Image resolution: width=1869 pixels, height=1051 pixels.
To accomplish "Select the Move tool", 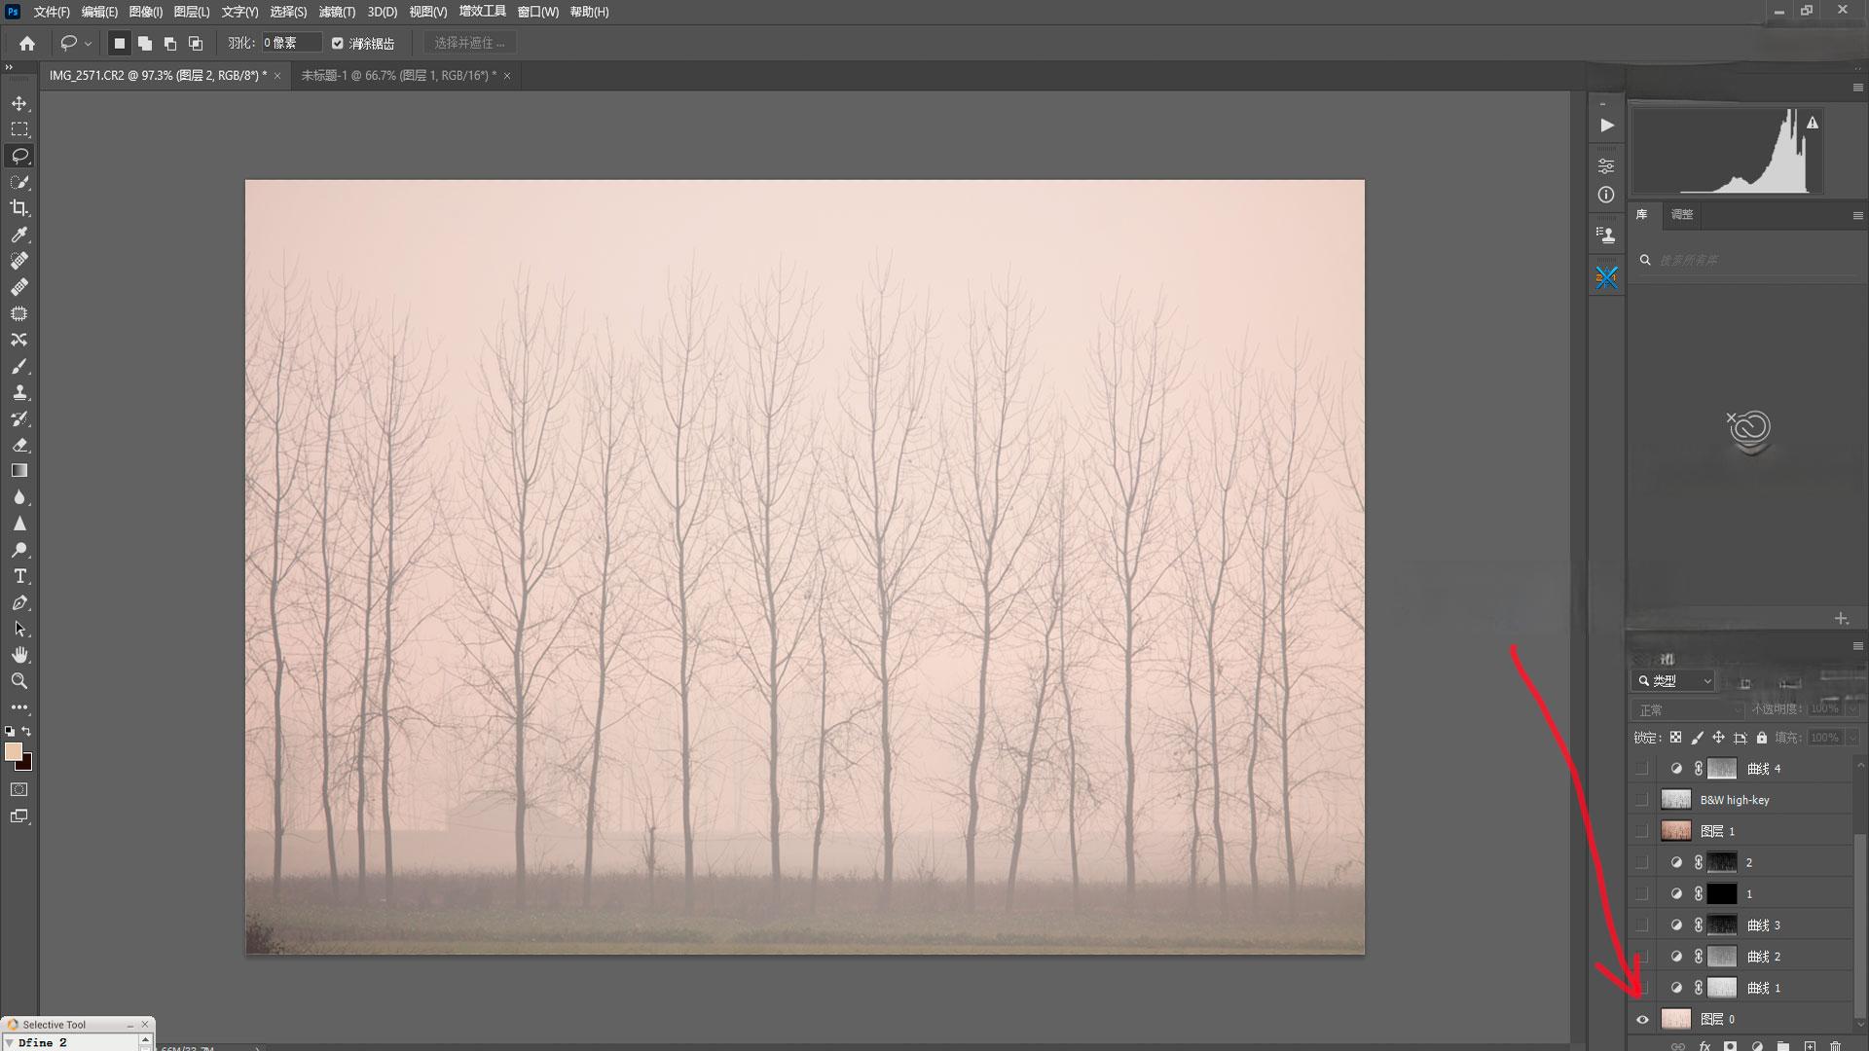I will point(19,103).
